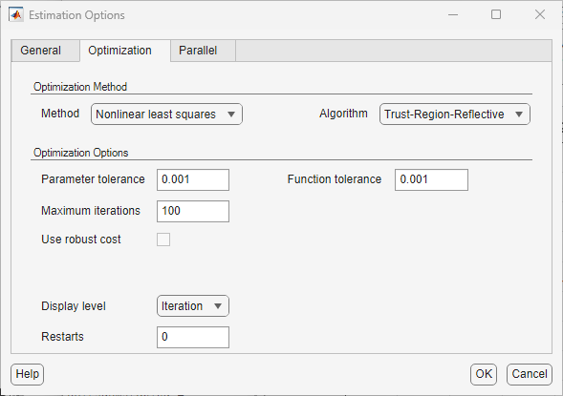
Task: Click the Optimization Options section label
Action: pos(81,153)
